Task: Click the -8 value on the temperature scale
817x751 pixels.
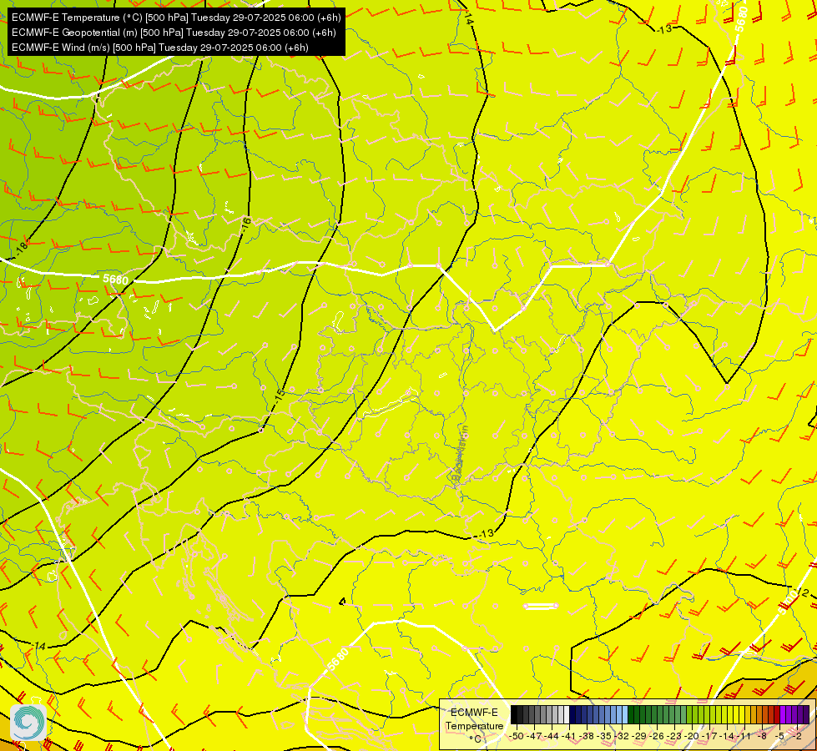Action: (x=762, y=736)
